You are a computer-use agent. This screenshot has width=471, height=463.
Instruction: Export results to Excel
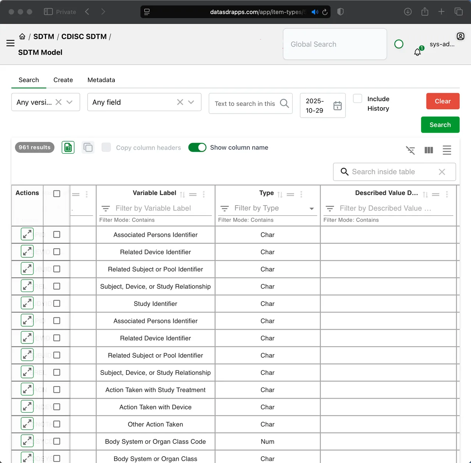tap(68, 147)
